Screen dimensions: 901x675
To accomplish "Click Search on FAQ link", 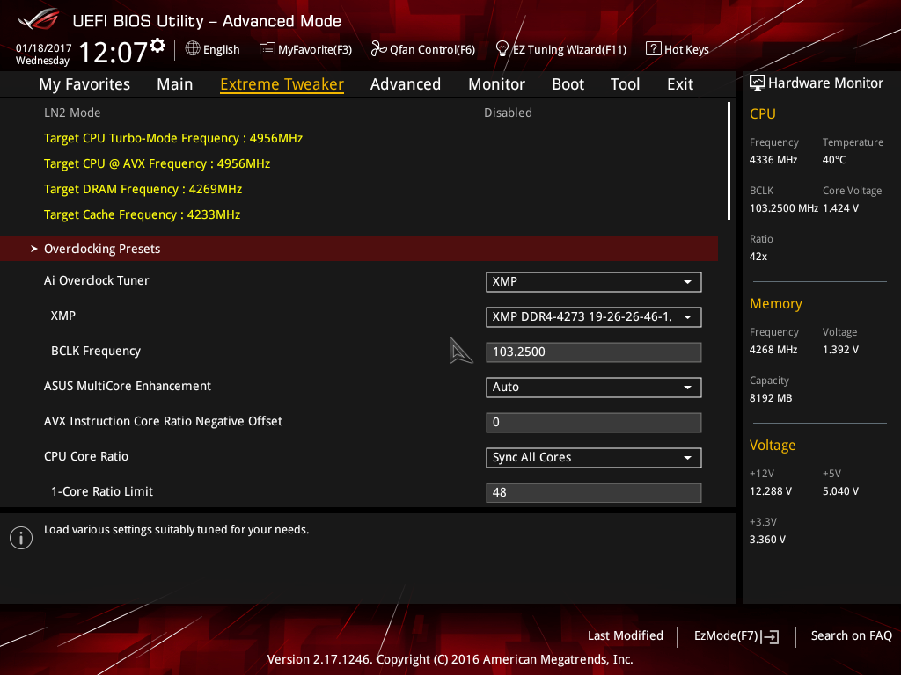I will click(x=851, y=635).
